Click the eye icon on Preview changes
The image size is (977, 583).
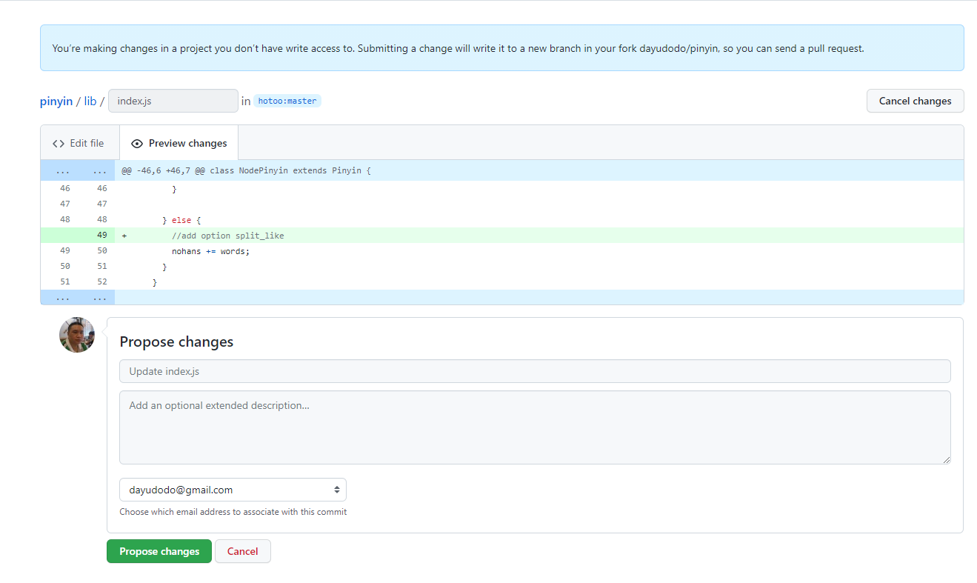137,144
